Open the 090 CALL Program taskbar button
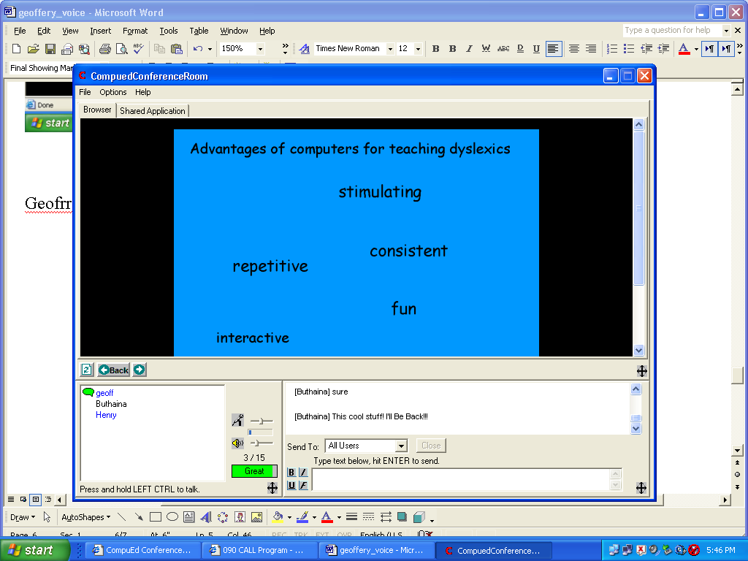The width and height of the screenshot is (748, 561). 259,550
